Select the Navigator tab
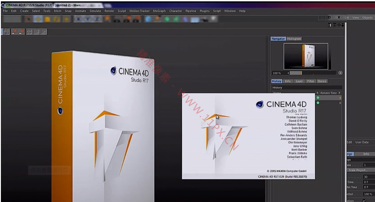Screen dimensions: 375x202 pos(278,38)
